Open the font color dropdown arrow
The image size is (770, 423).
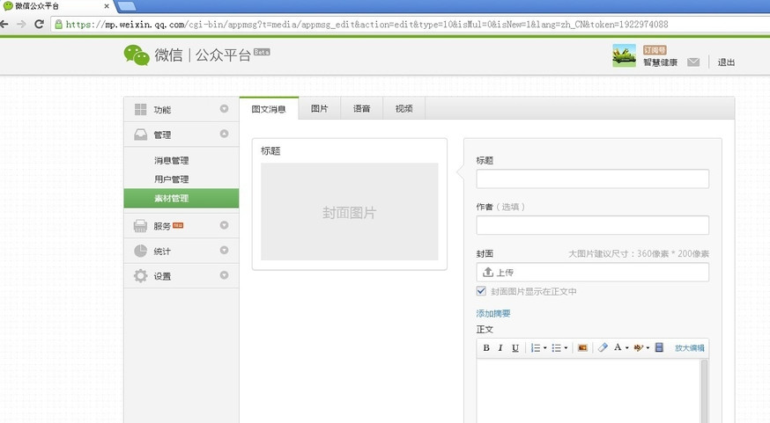pyautogui.click(x=626, y=348)
